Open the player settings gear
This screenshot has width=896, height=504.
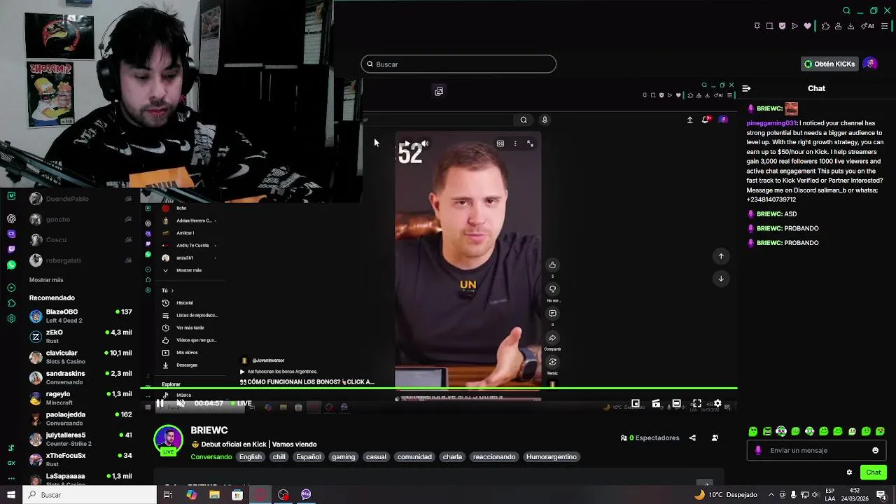[x=717, y=403]
